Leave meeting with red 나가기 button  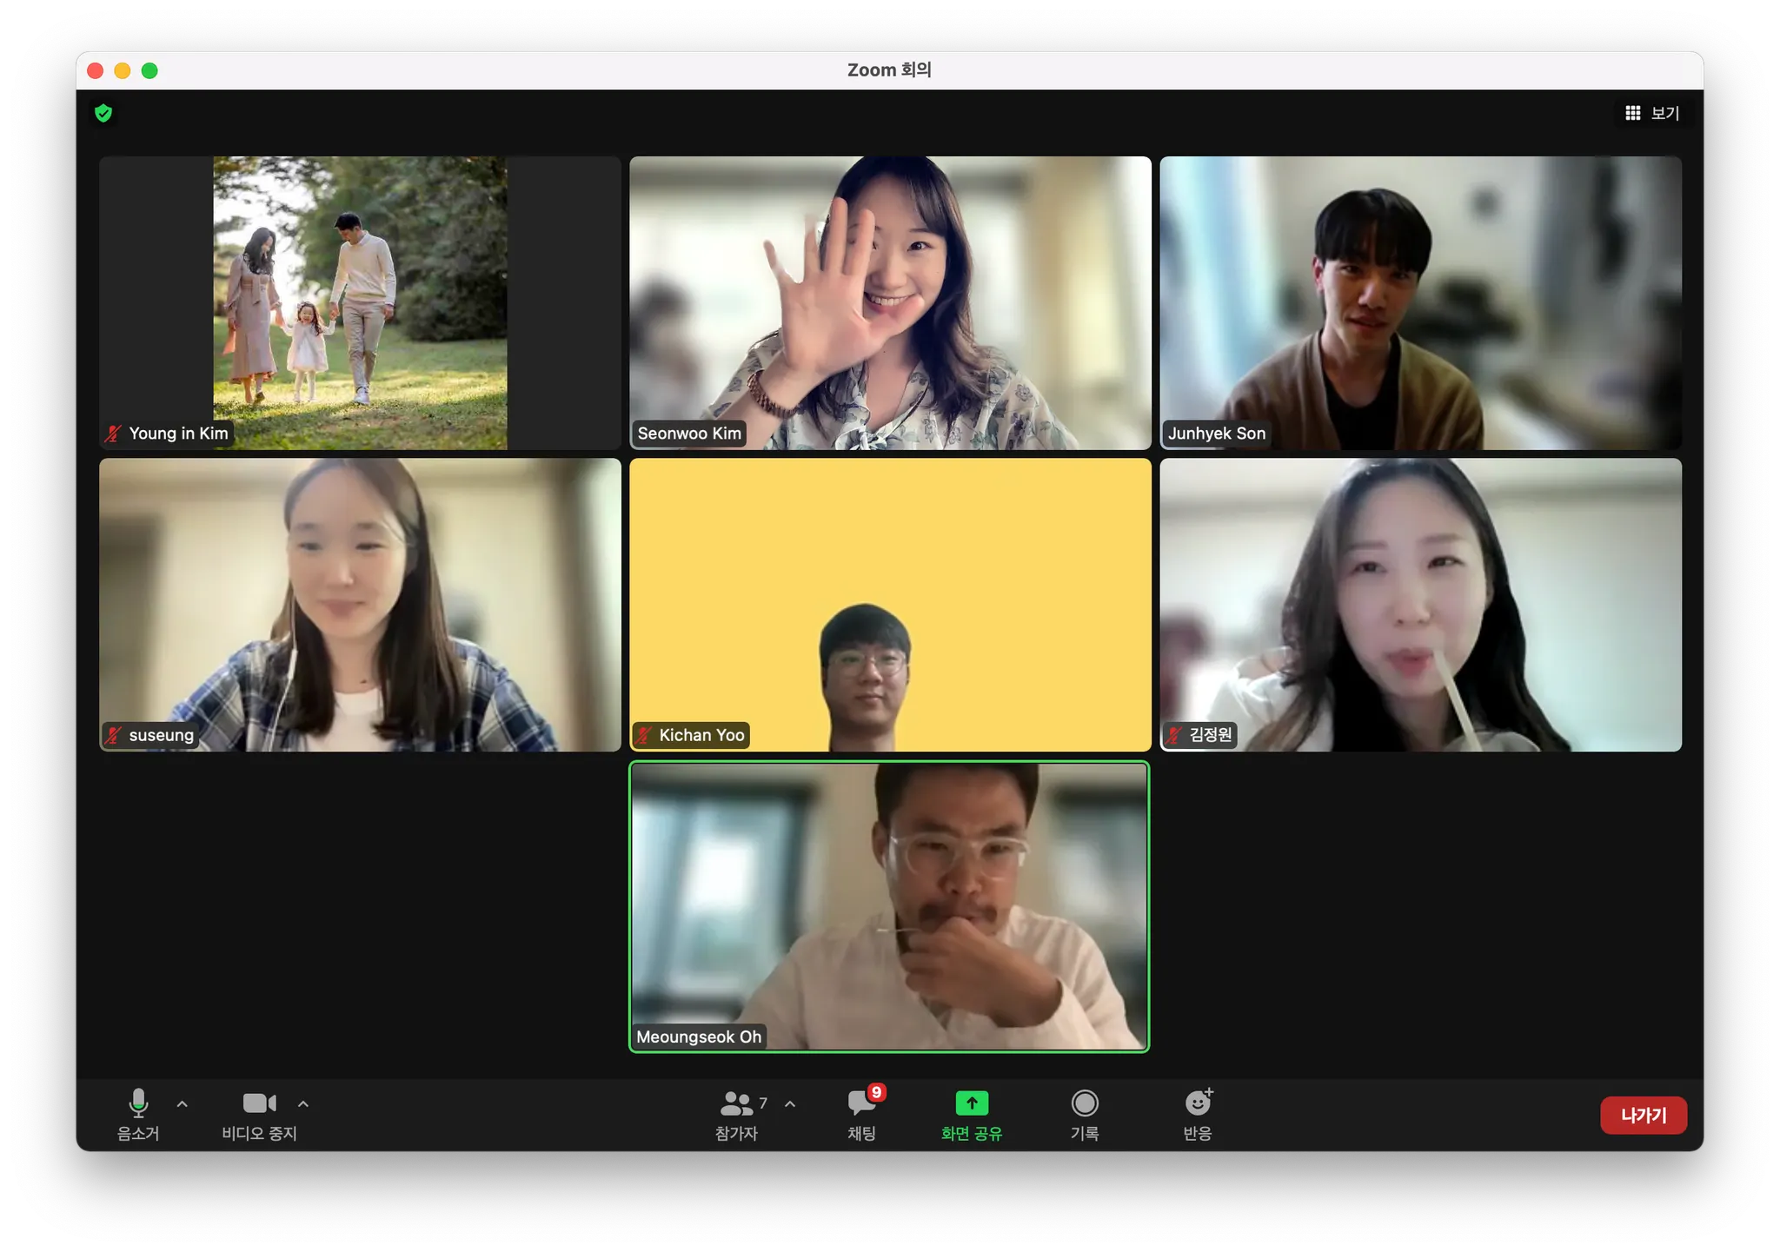[1643, 1115]
